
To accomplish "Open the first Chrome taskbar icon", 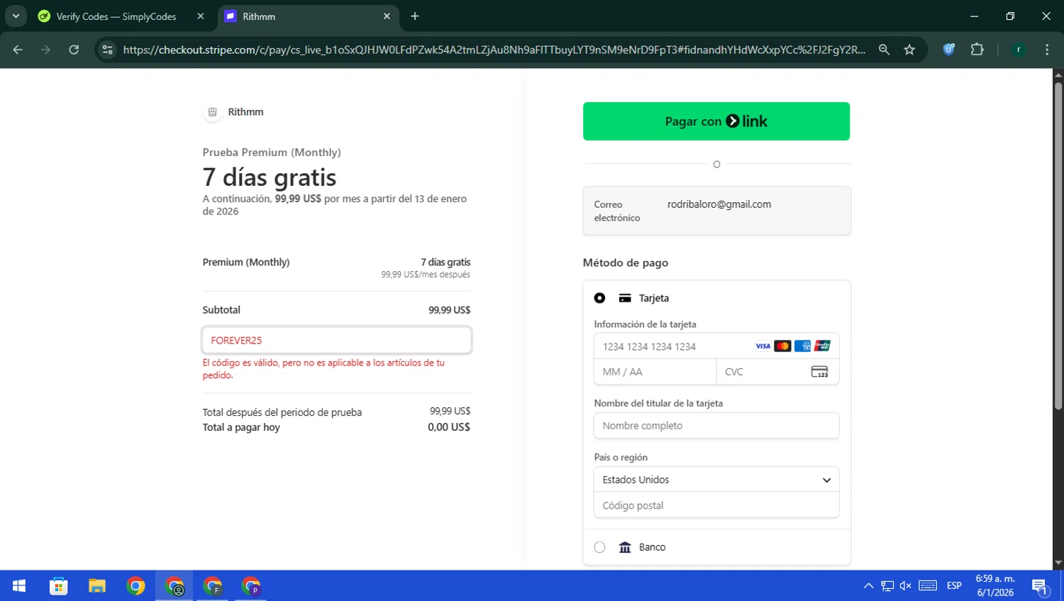I will pyautogui.click(x=135, y=586).
